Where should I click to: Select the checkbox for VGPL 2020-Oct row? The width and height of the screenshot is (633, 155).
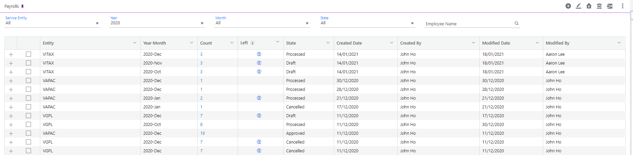(x=28, y=124)
